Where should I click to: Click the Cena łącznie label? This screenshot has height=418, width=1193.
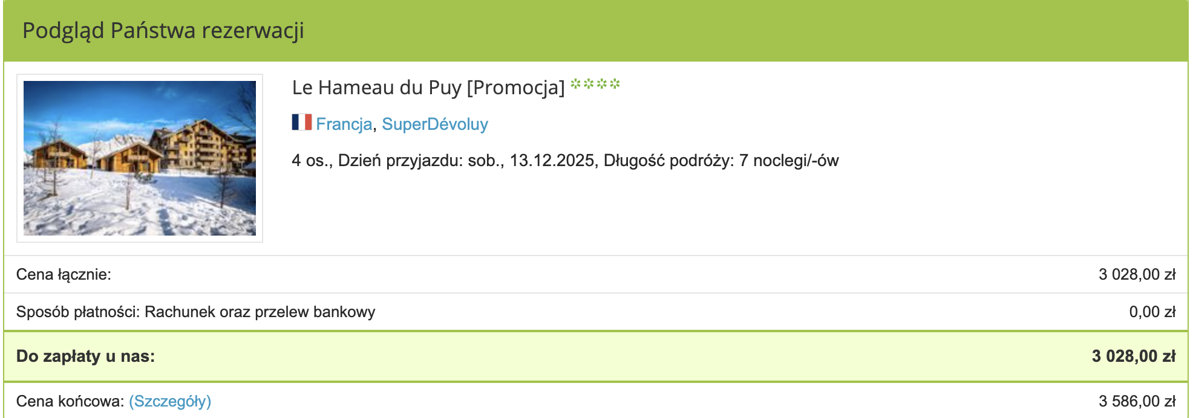[64, 275]
